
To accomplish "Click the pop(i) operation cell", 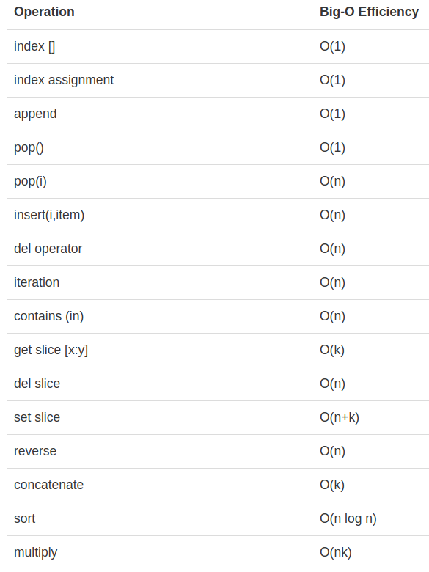I will (30, 181).
